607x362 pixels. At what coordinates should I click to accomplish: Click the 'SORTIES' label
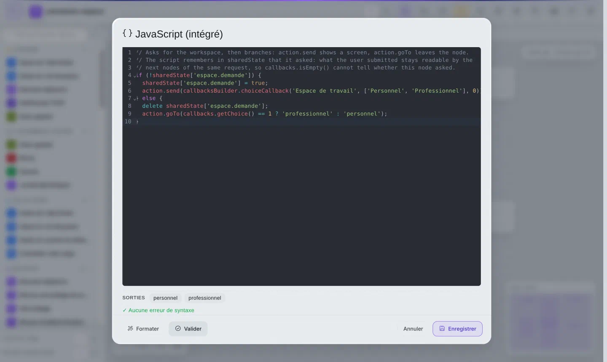(x=134, y=298)
